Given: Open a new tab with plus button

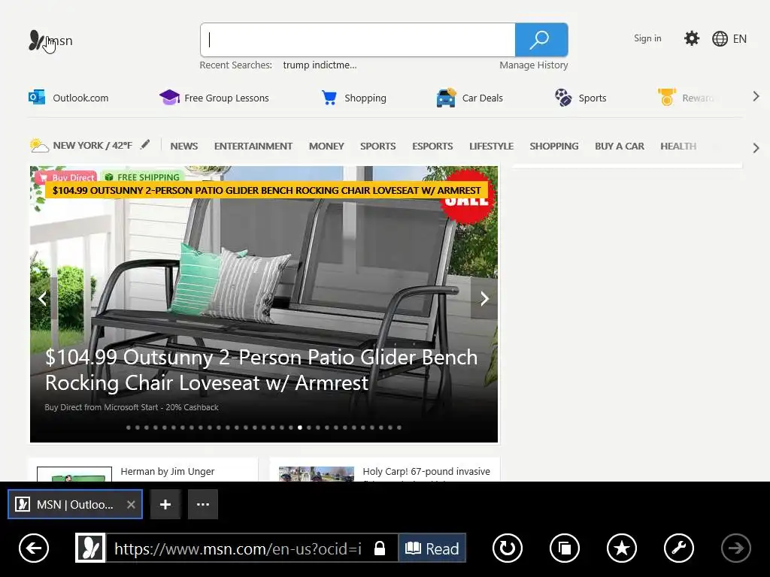Looking at the screenshot, I should click(165, 504).
